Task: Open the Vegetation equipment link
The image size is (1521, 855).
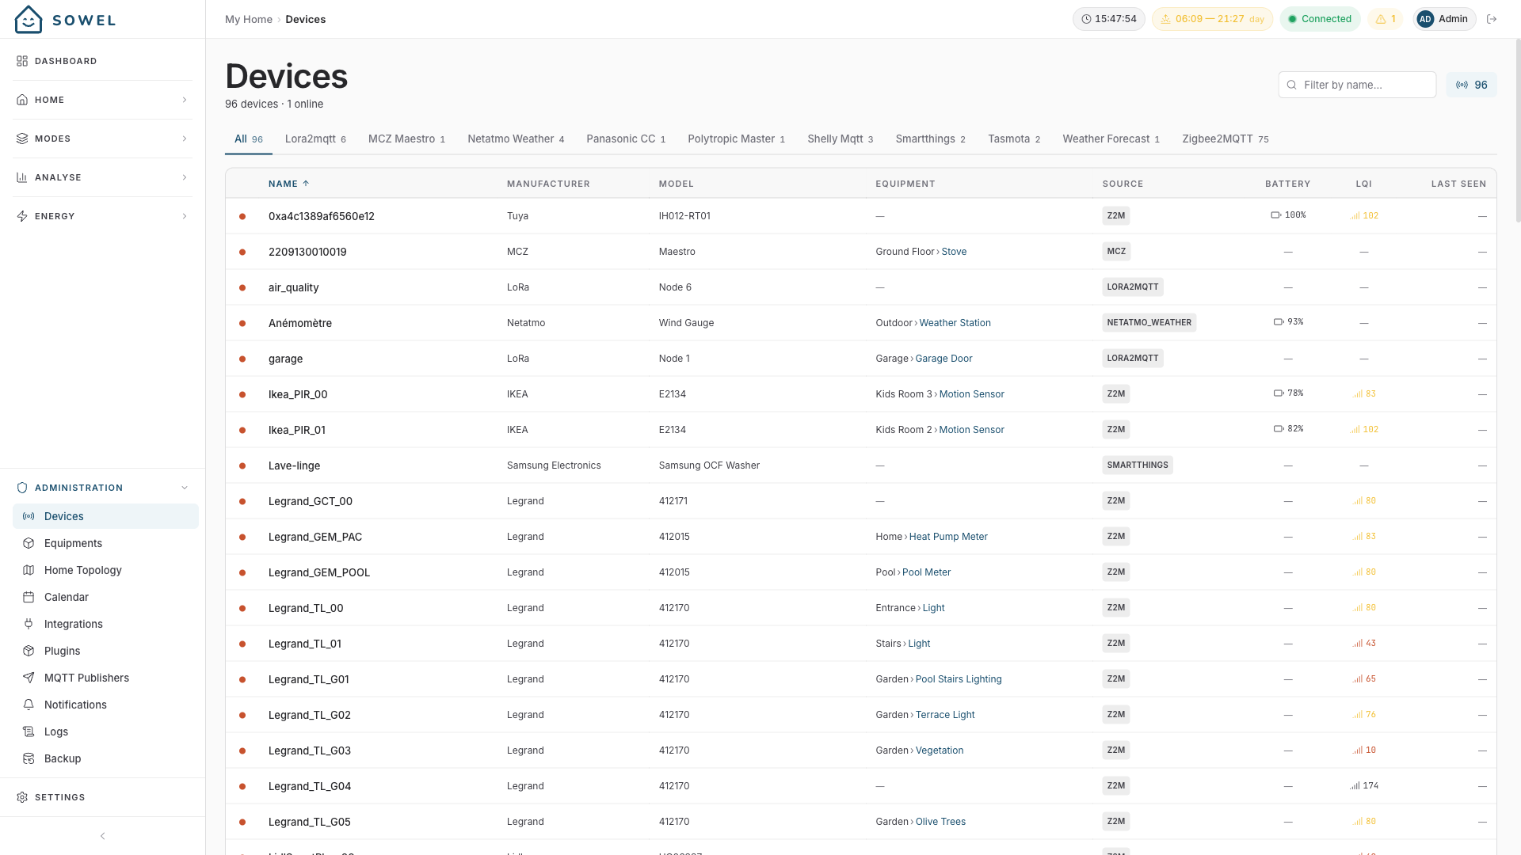Action: (x=940, y=750)
